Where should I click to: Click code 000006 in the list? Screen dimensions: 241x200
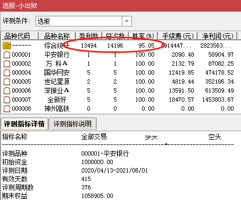pos(21,90)
